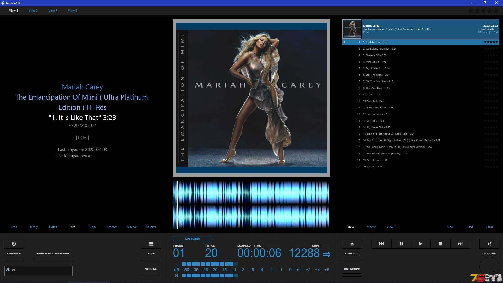Toggle the VISUAL. indicator bar
This screenshot has height=283, width=503.
(151, 275)
